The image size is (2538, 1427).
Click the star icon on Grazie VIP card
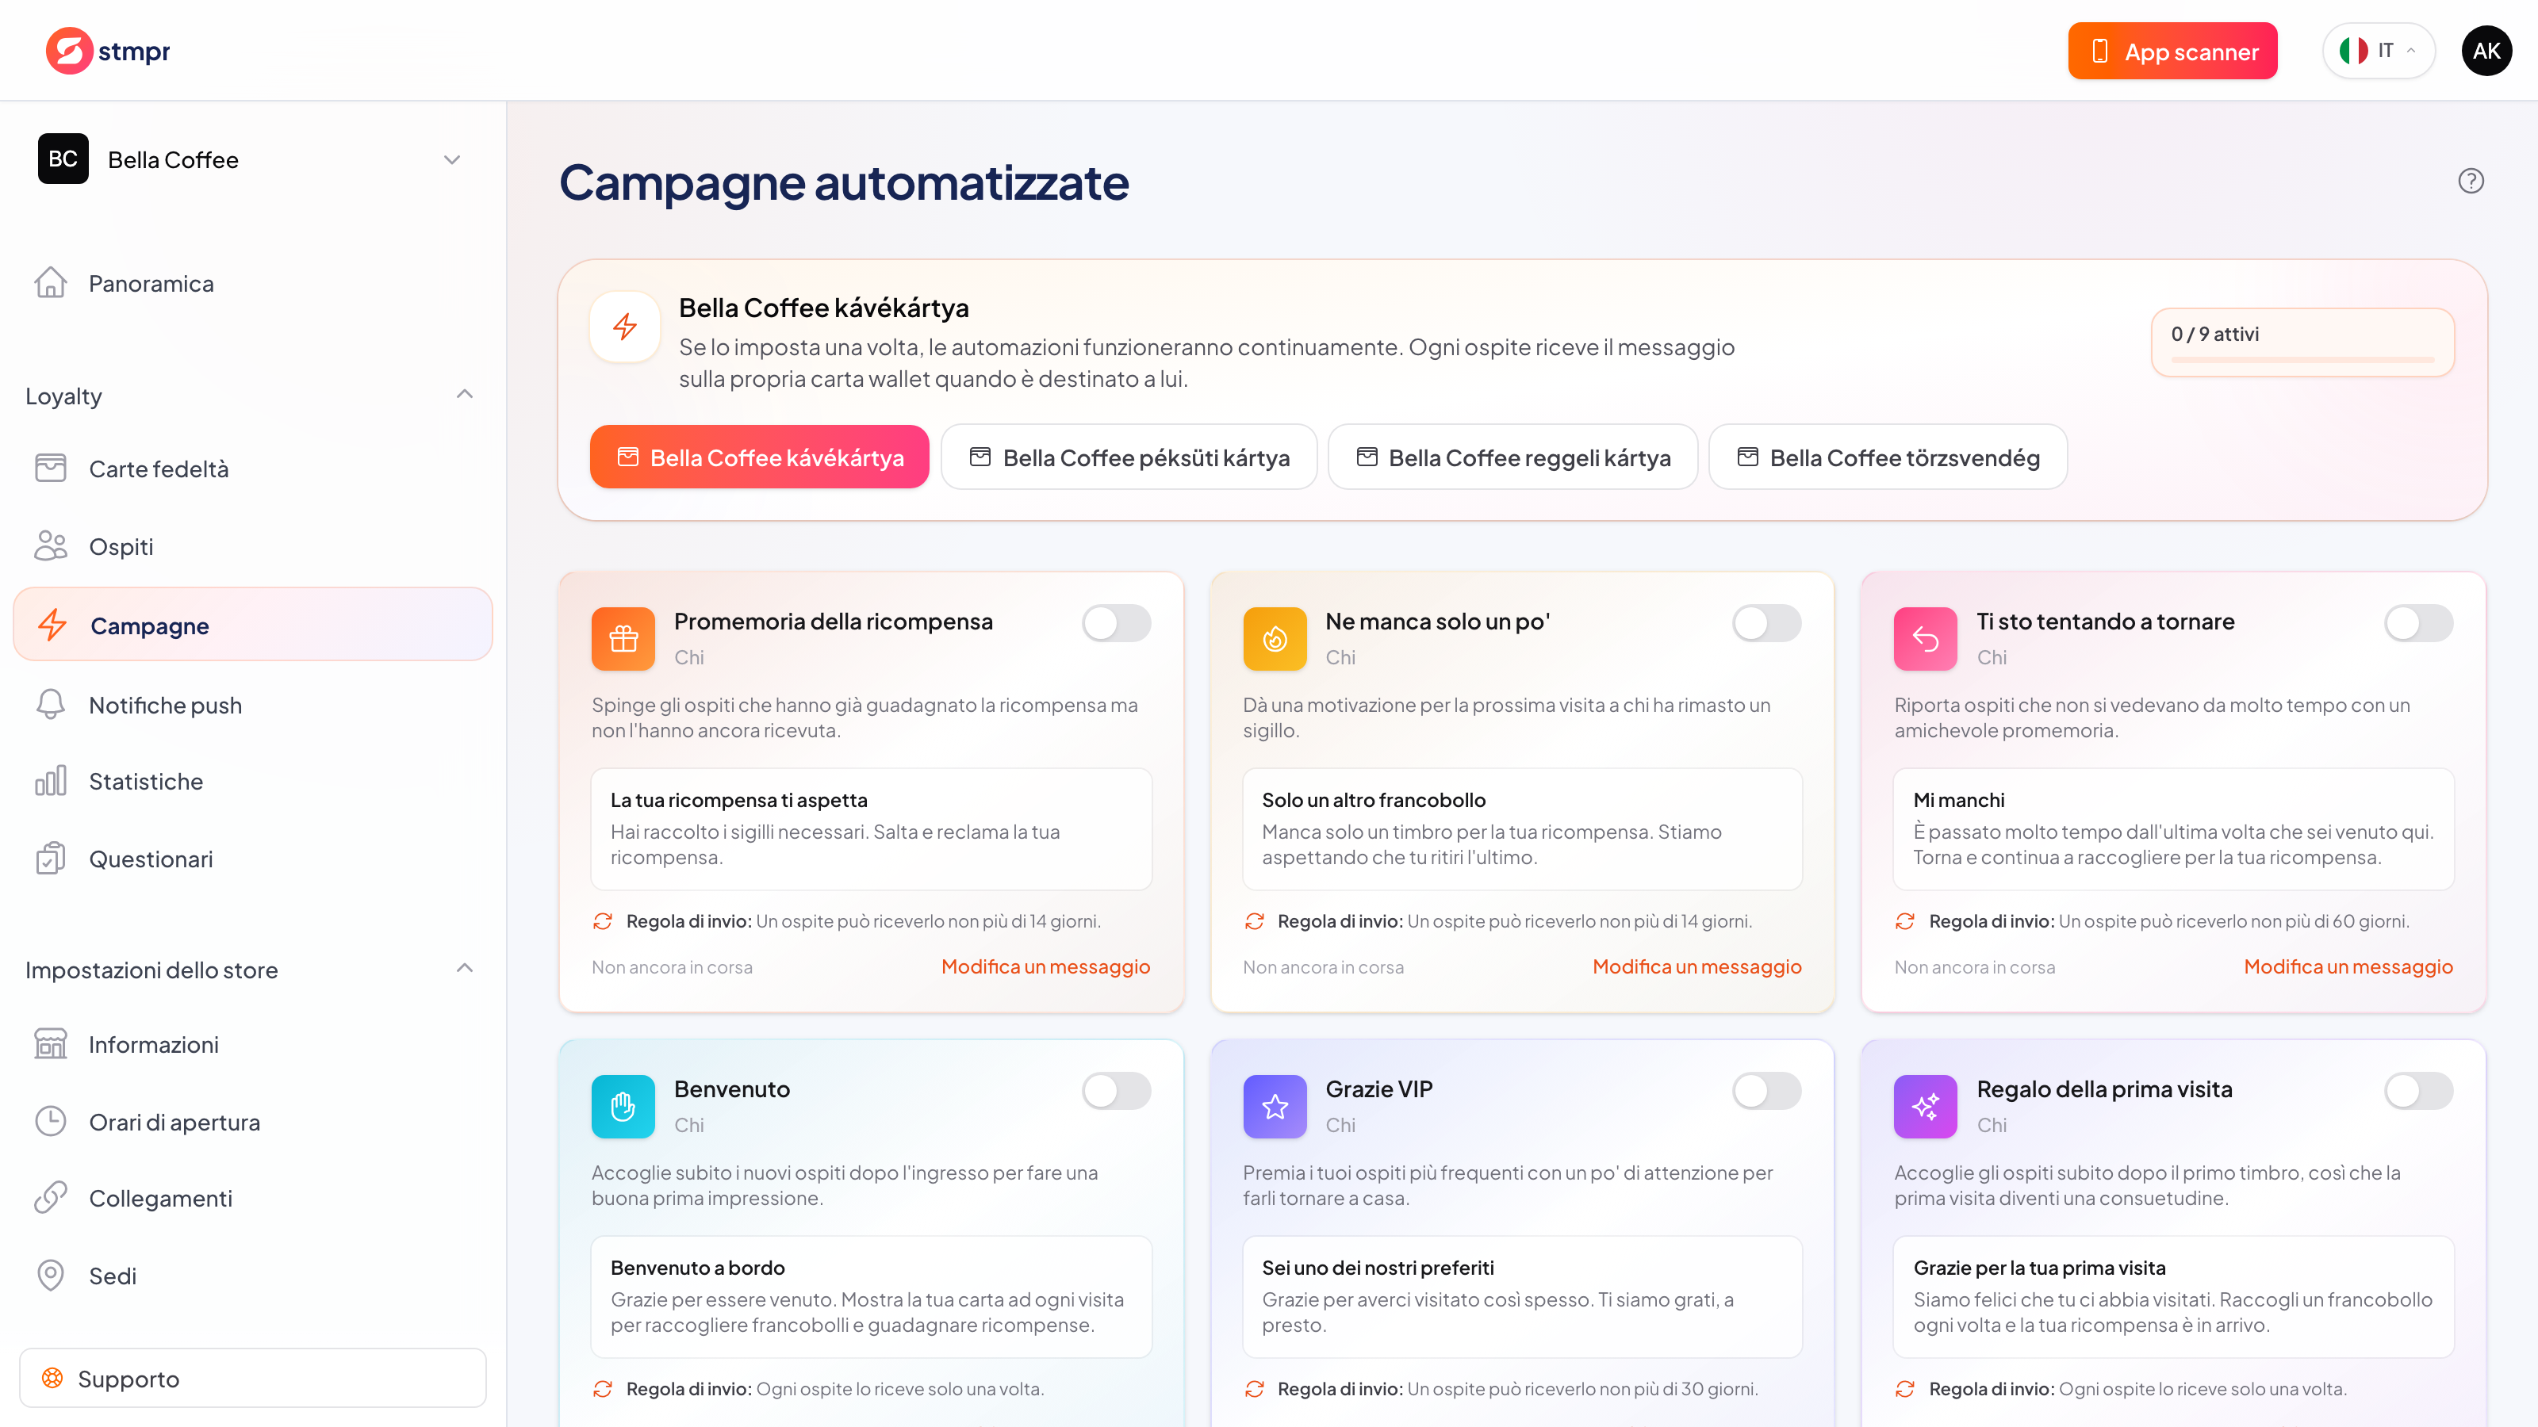[x=1275, y=1106]
